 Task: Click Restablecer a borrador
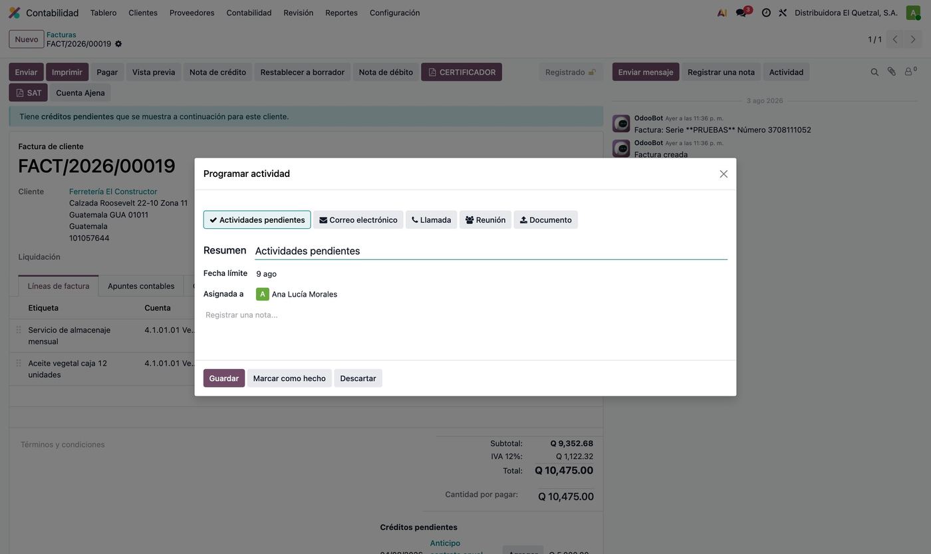pos(303,72)
